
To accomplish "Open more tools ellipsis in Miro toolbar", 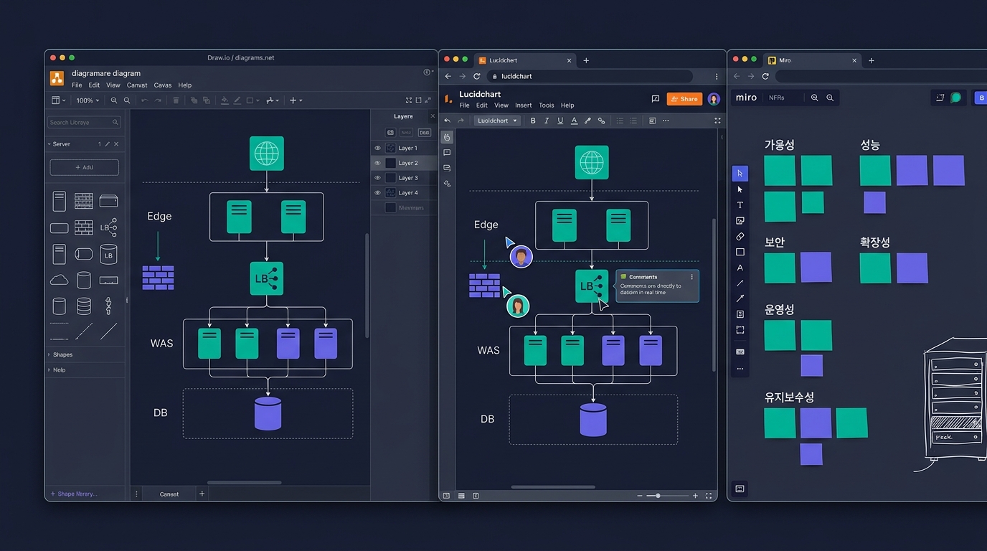I will tap(740, 369).
